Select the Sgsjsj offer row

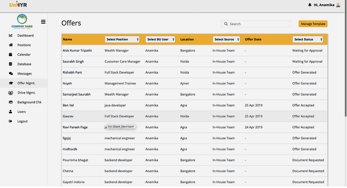(x=194, y=138)
